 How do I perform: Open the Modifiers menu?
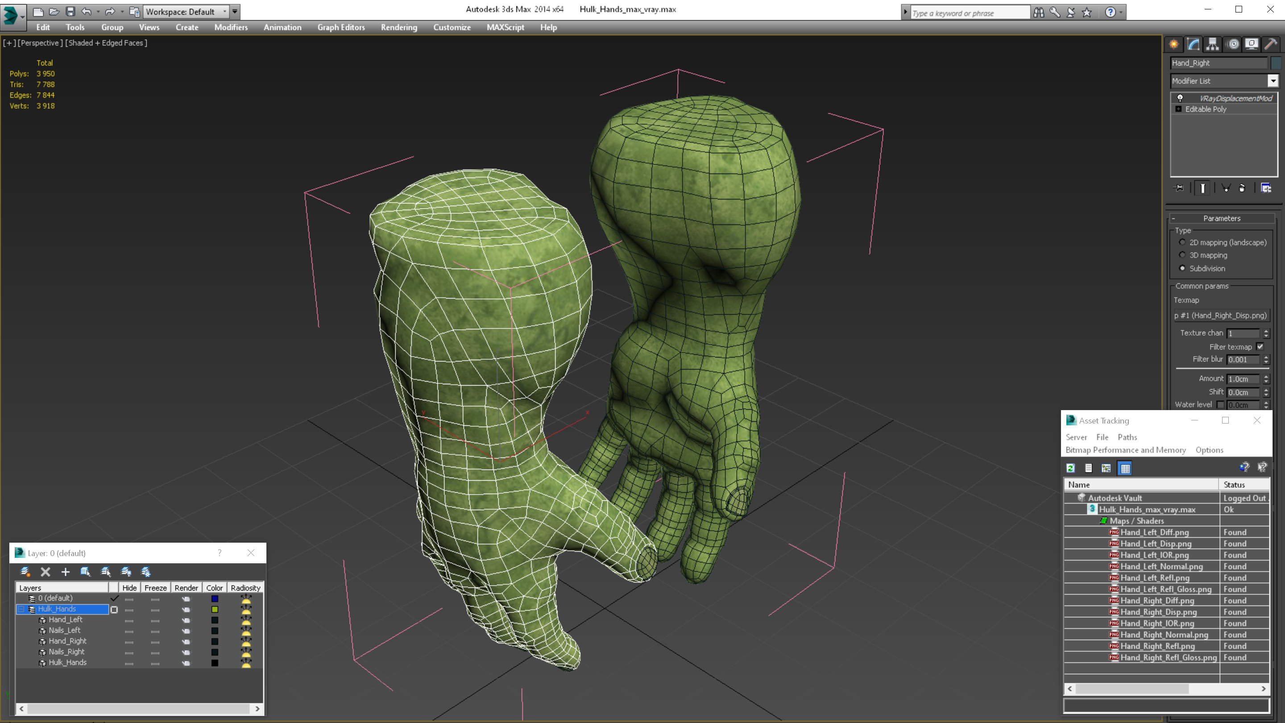click(x=231, y=27)
